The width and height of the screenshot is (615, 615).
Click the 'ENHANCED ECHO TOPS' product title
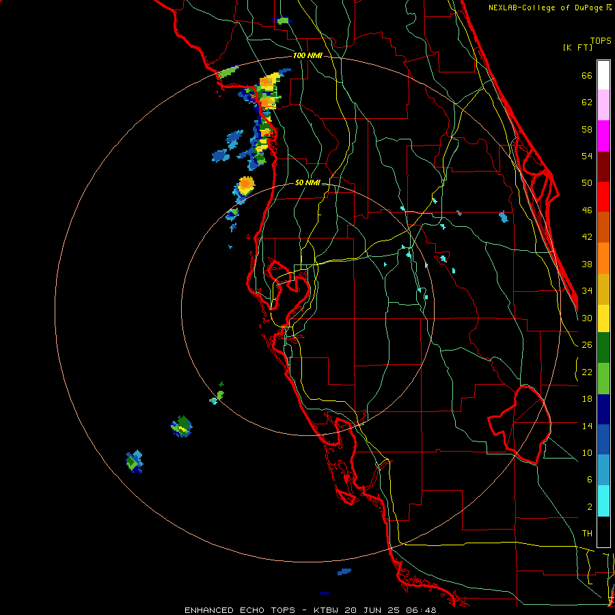(x=240, y=610)
